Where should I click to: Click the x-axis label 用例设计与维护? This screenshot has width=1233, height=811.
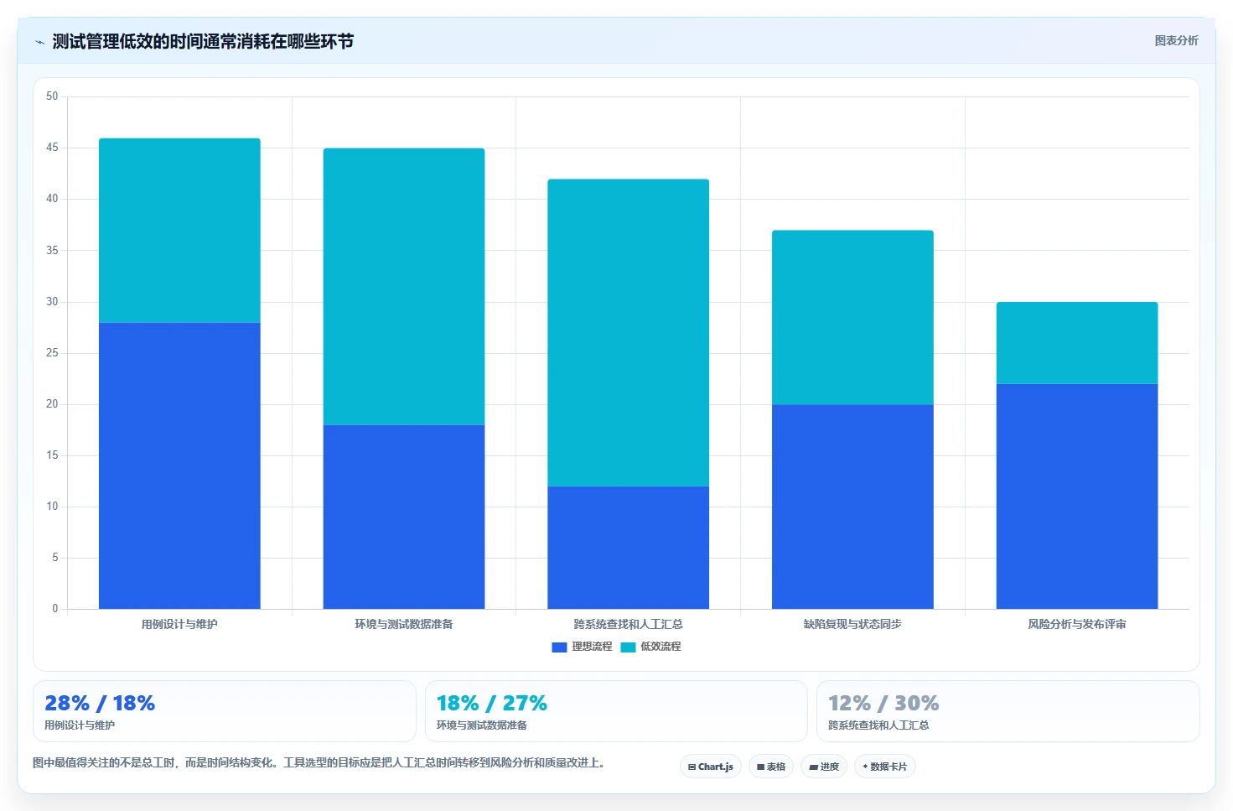click(179, 624)
